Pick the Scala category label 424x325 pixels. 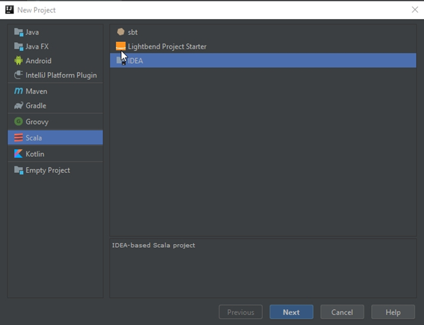click(34, 138)
